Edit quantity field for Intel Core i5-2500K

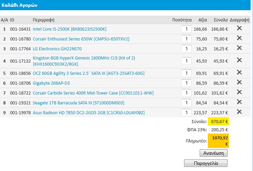[186, 29]
